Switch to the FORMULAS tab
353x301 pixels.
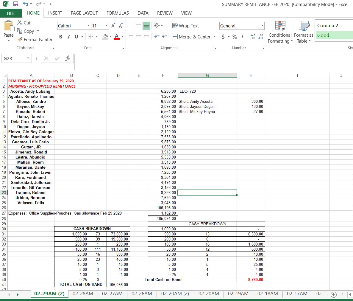pos(118,13)
